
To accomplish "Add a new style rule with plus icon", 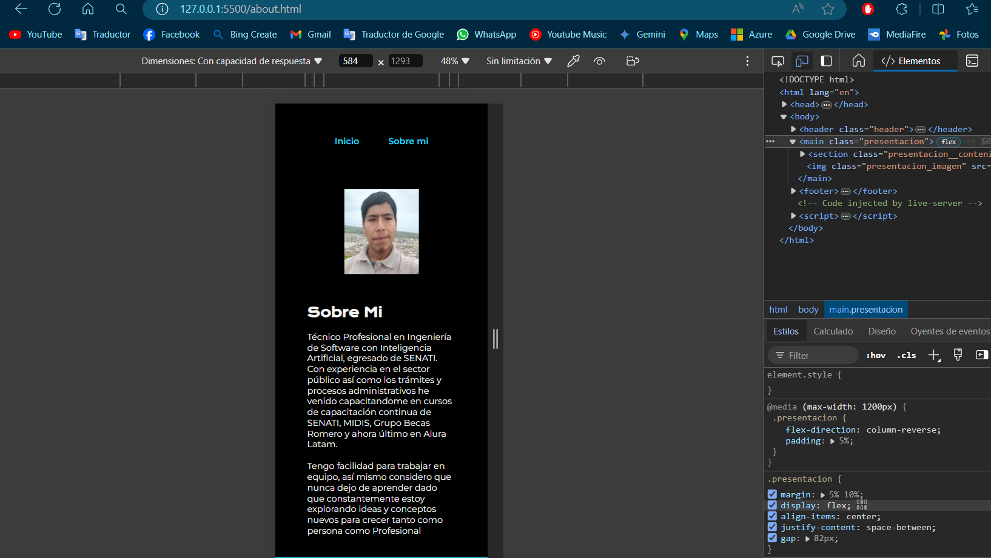I will pos(934,356).
